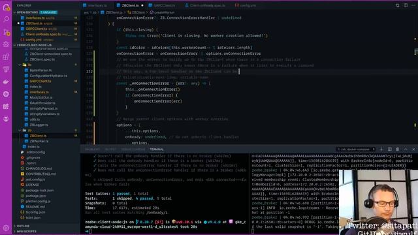418x235 pixels.
Task: Open the Extensions view in activity bar
Action: point(6,57)
